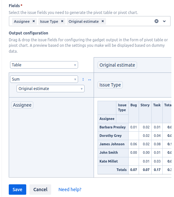Click the vertical row-order sort arrow

83,79
